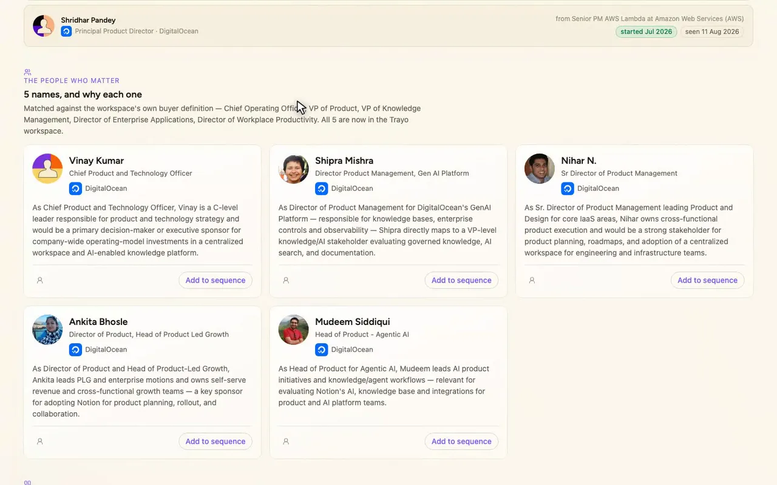777x485 pixels.
Task: Click the Nihar N. name heading
Action: (x=579, y=161)
